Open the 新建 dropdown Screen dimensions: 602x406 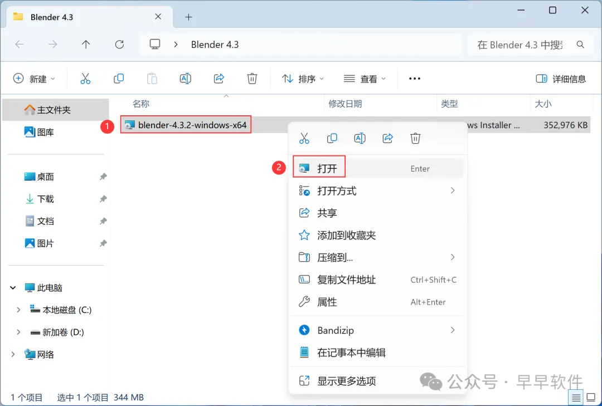point(34,79)
